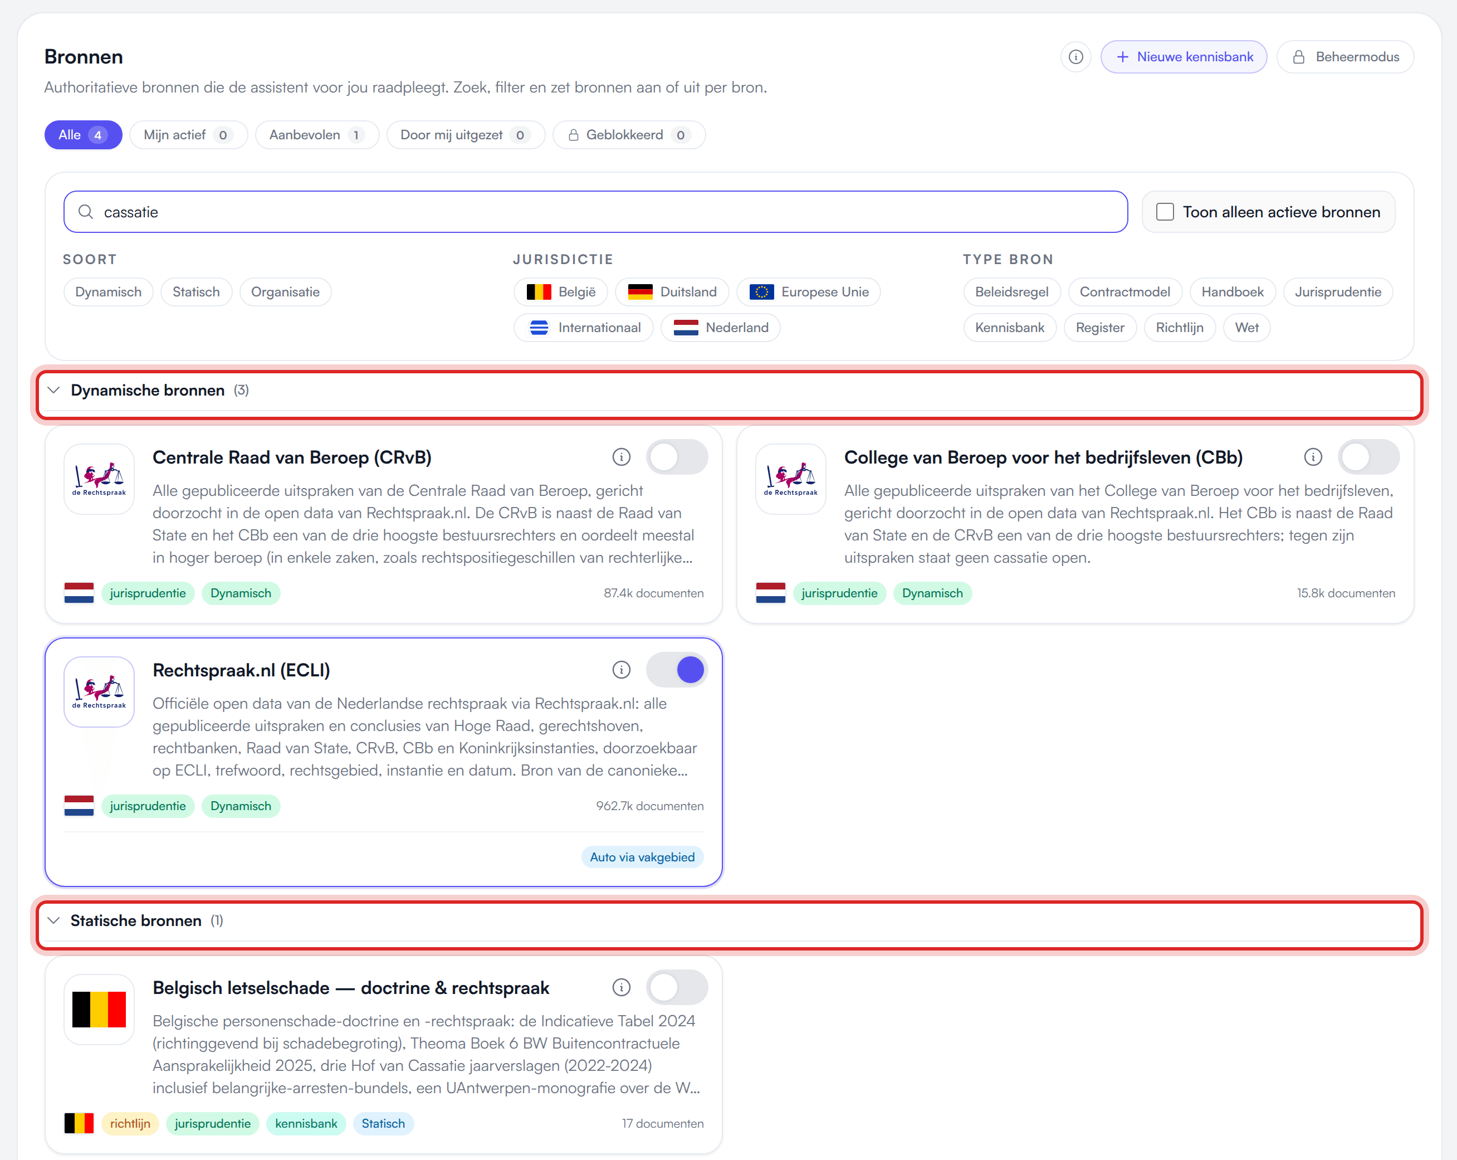Image resolution: width=1457 pixels, height=1160 pixels.
Task: Create a Nieuwe kennisbank
Action: click(1184, 57)
